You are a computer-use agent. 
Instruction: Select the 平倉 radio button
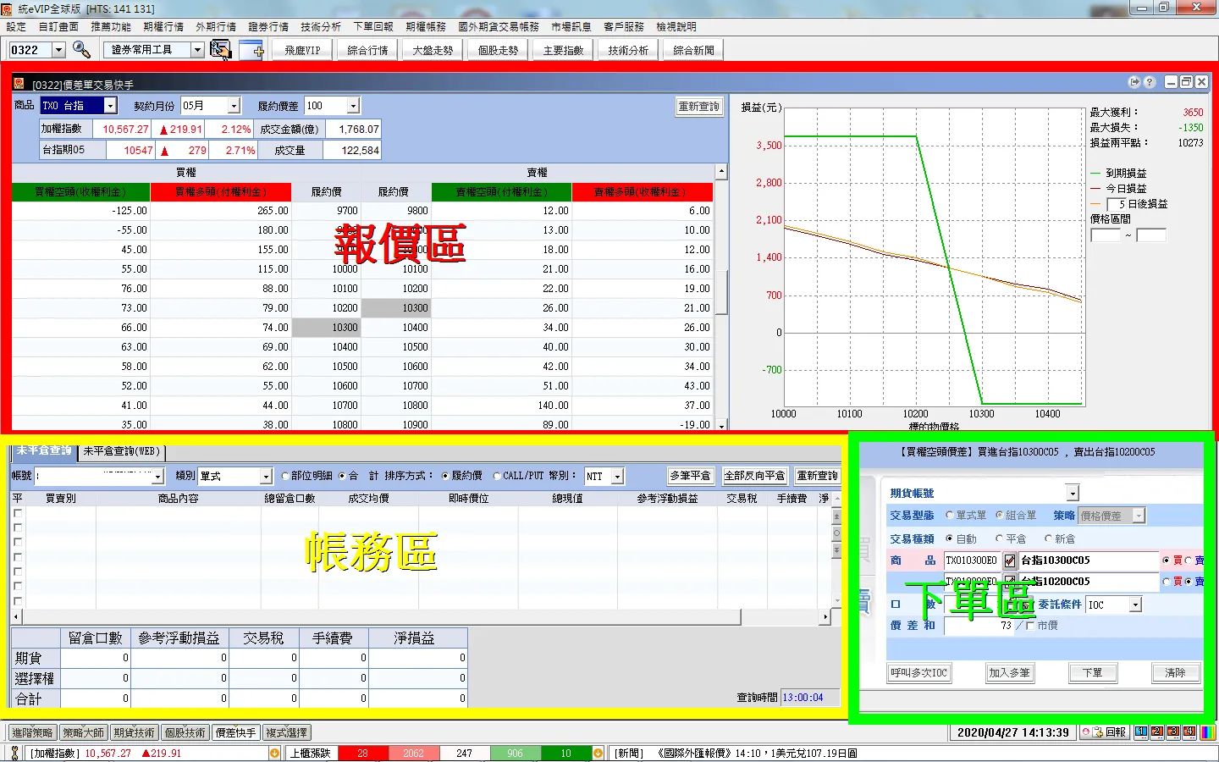click(1000, 538)
